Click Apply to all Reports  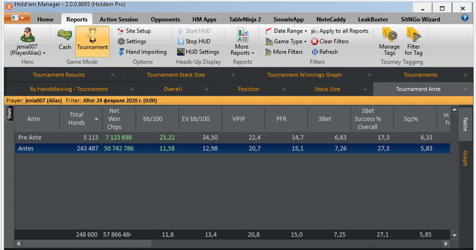[x=340, y=31]
